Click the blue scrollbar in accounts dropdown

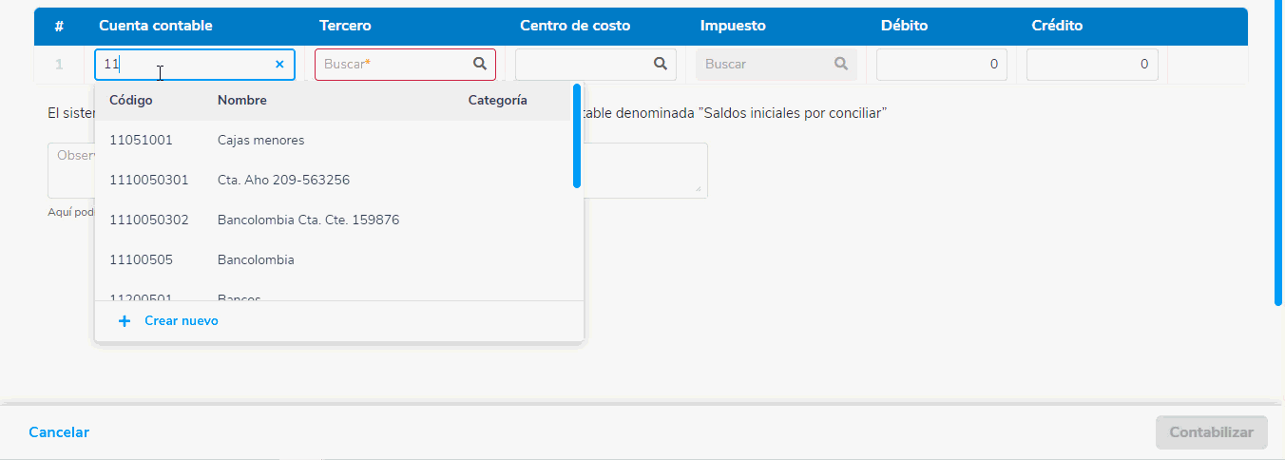click(x=577, y=136)
